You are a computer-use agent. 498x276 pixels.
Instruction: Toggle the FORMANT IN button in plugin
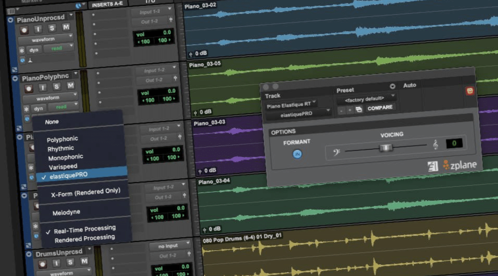[297, 154]
